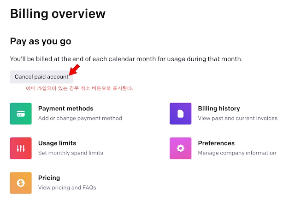Click the 'Pay as you go' plan heading

[41, 41]
